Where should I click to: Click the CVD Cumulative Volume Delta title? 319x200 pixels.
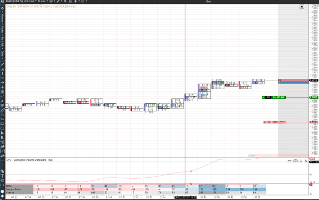[x=30, y=160]
